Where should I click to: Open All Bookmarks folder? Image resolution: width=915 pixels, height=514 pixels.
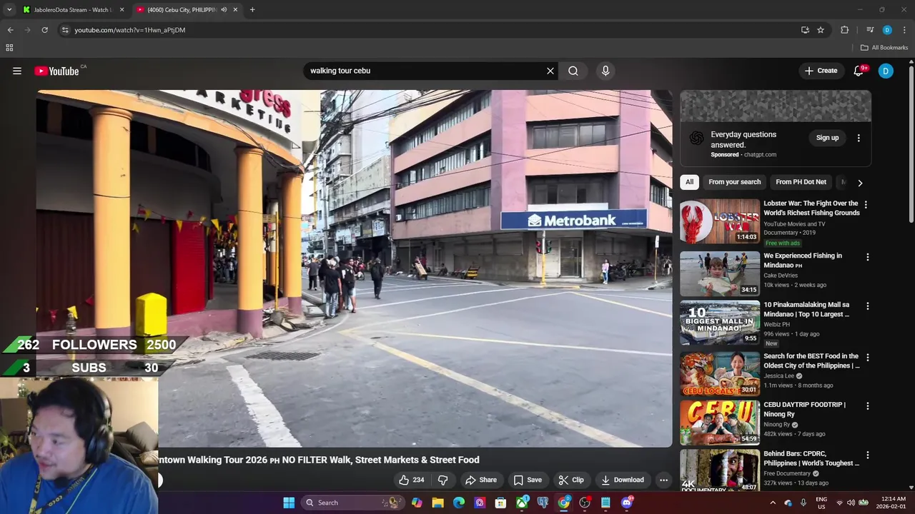pyautogui.click(x=884, y=48)
